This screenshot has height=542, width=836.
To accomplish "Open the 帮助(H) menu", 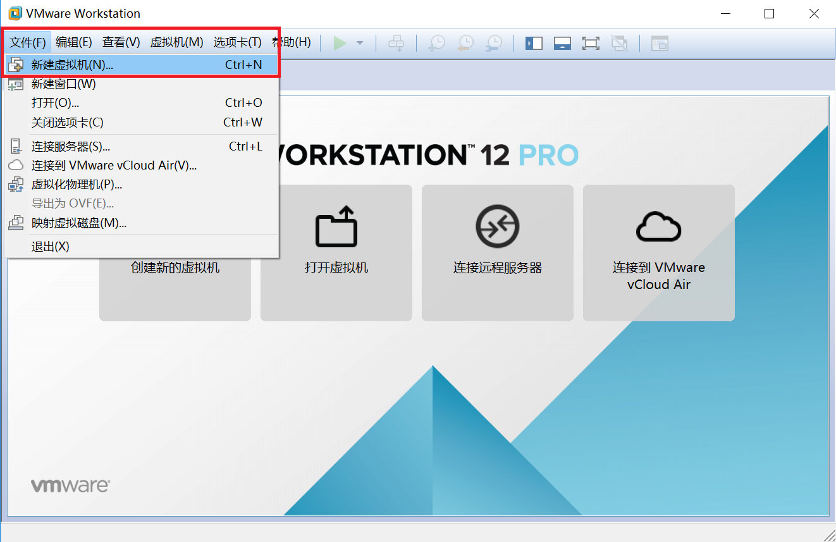I will (x=292, y=42).
